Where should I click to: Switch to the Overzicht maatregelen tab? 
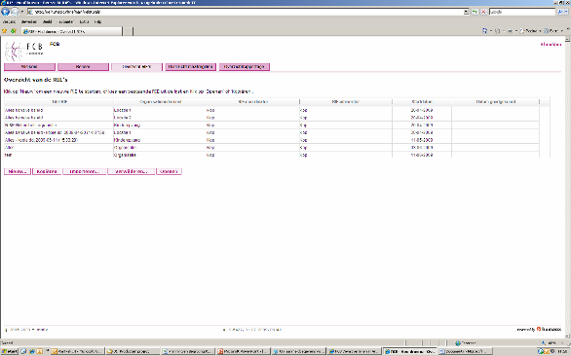(190, 67)
